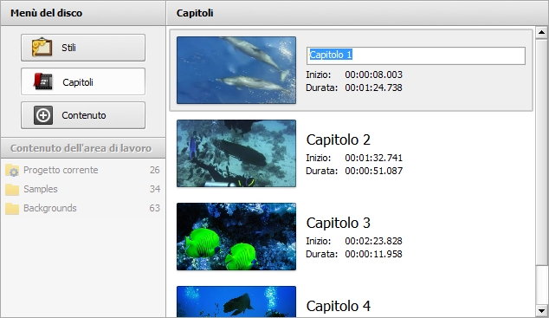The width and height of the screenshot is (549, 318).
Task: Click the chapters list vertical scrollbar track
Action: click(x=541, y=285)
